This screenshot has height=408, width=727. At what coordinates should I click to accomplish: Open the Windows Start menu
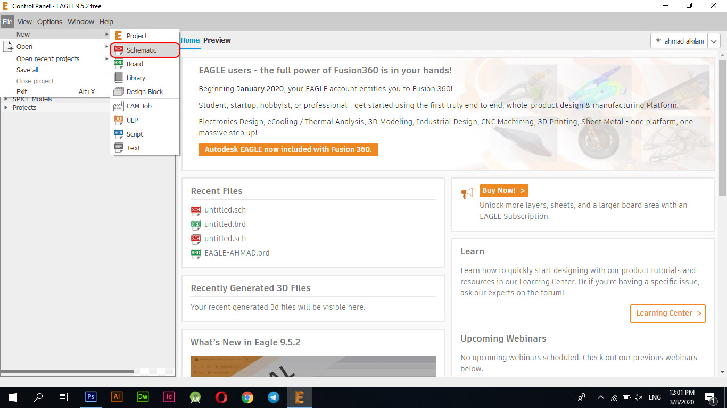tap(13, 397)
